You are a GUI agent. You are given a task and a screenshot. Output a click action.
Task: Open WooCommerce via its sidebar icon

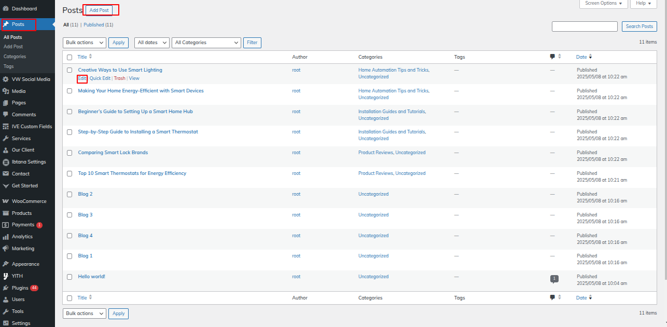click(x=6, y=201)
